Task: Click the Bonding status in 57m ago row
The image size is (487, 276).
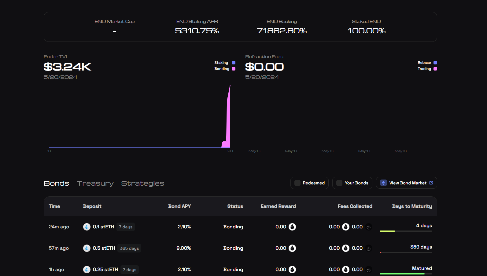Action: [233, 248]
